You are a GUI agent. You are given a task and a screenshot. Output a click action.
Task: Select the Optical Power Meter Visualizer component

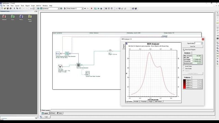[88, 73]
